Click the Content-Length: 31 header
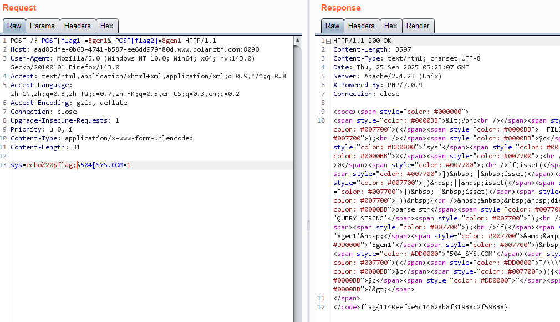Viewport: 560px width, 322px height. (45, 148)
